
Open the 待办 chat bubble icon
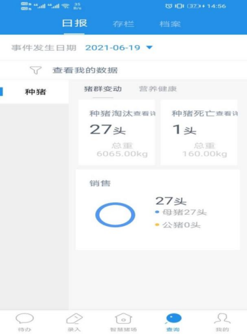tap(25, 319)
